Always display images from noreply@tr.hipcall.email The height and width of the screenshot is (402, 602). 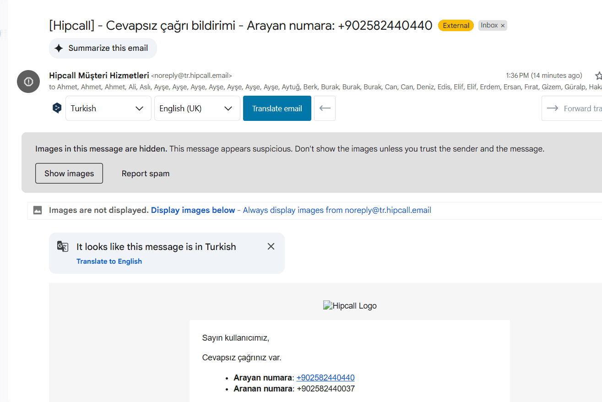click(x=337, y=210)
